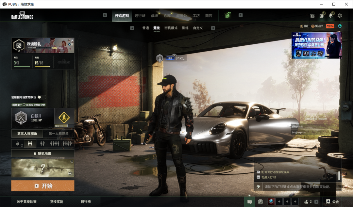Open 竞技奖励 link
The image size is (353, 207).
(57, 201)
